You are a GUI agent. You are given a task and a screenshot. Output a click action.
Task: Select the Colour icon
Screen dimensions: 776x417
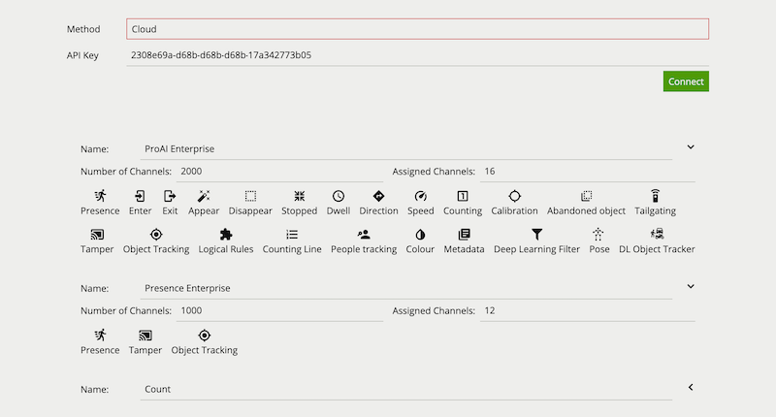click(x=420, y=234)
